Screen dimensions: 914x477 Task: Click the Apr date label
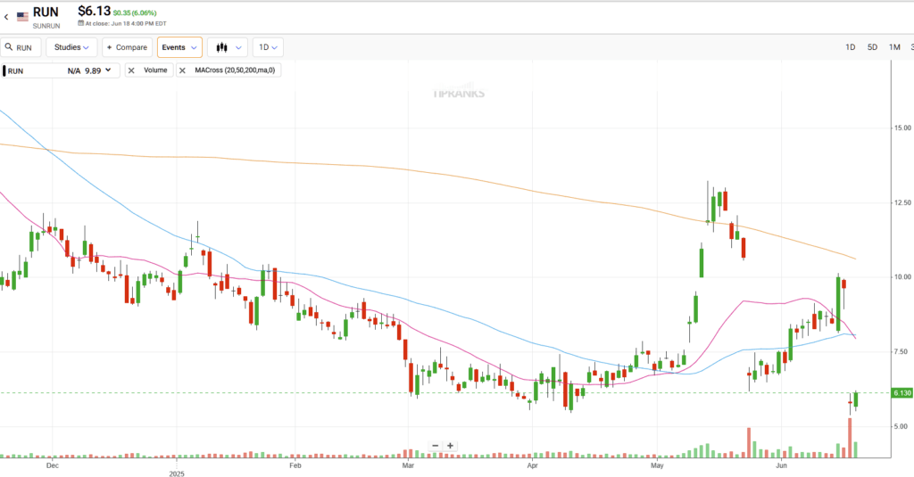tap(532, 465)
